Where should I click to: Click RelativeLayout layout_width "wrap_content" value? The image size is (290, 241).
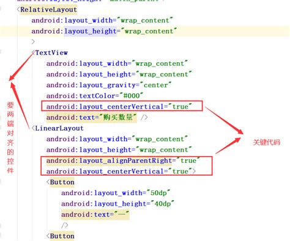[x=147, y=20]
